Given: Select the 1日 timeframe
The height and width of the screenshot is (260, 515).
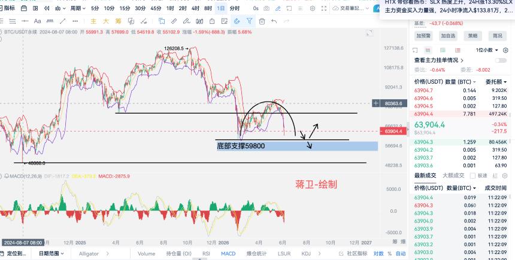Looking at the screenshot, I should [221, 8].
